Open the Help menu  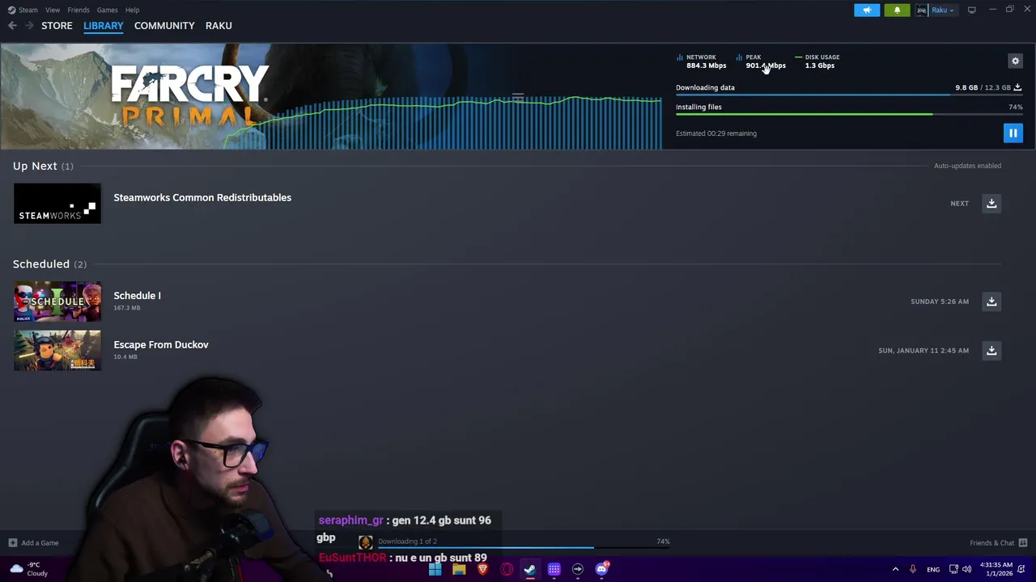point(132,10)
